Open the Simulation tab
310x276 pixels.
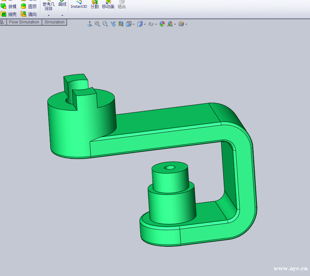(x=54, y=22)
